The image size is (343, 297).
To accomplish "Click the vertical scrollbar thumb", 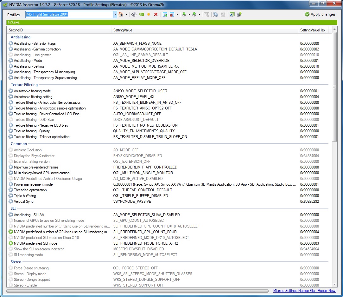I will tap(334, 87).
